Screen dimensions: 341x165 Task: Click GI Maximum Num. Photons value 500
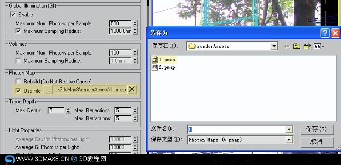pos(120,23)
